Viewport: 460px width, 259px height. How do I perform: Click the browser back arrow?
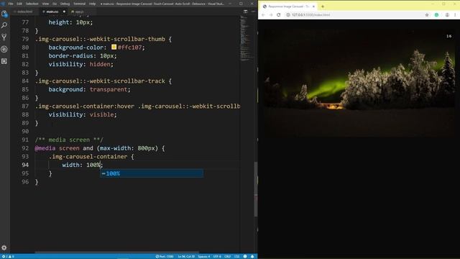click(263, 14)
